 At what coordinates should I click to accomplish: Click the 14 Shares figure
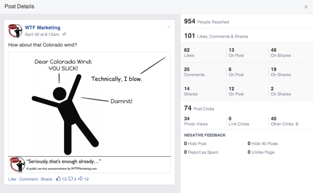tap(191, 91)
